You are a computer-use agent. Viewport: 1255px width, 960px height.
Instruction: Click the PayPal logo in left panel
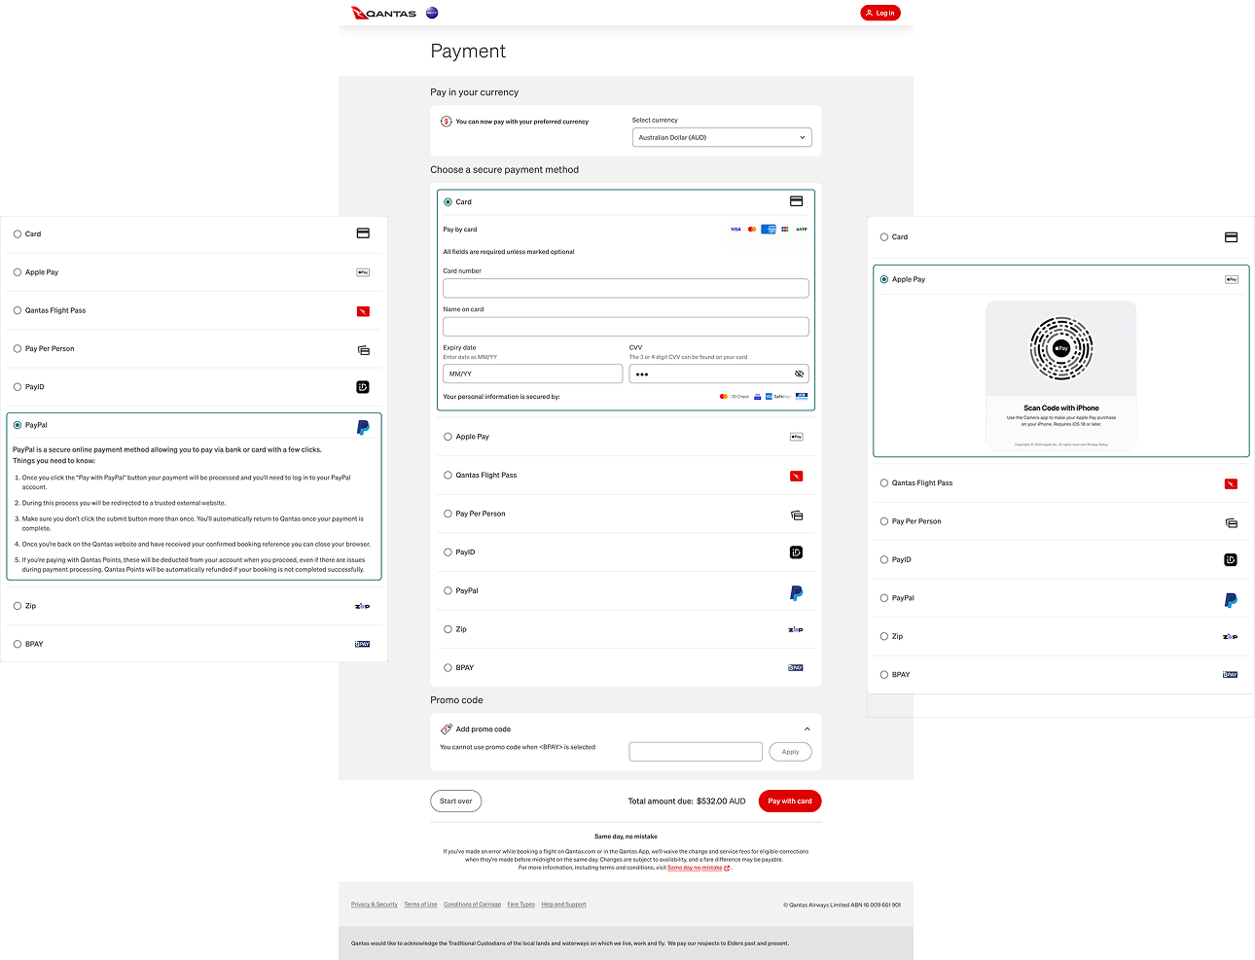tap(363, 427)
